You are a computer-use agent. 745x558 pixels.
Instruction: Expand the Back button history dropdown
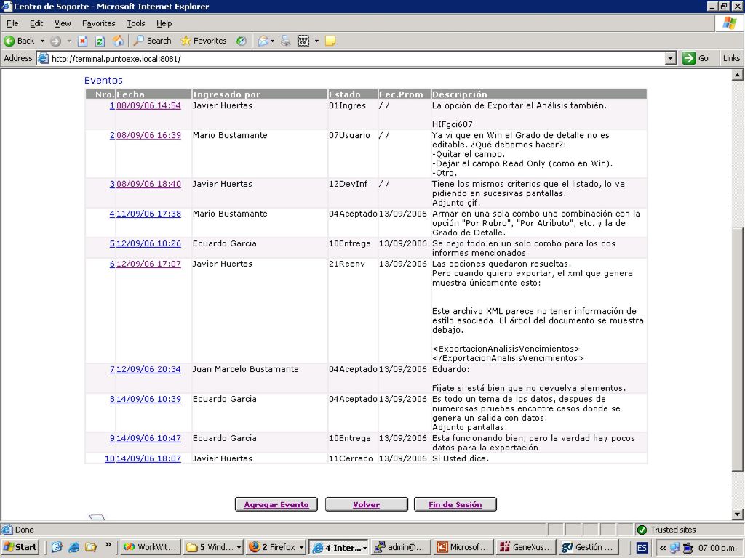coord(42,41)
